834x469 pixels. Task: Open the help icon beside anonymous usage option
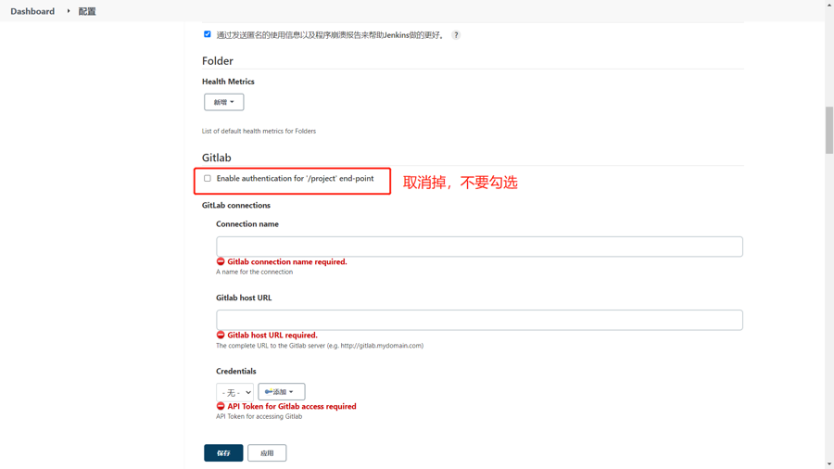click(456, 35)
